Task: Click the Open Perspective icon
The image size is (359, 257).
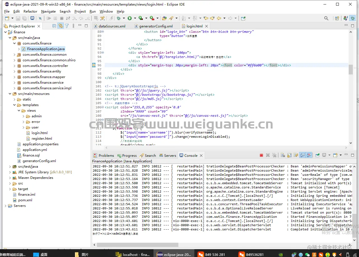Action: [x=337, y=18]
